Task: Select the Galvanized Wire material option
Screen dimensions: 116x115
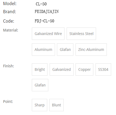Action: 48,34
